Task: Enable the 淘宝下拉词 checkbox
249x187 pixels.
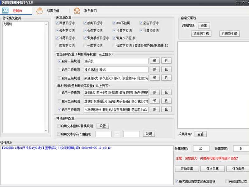Action: coord(57,46)
